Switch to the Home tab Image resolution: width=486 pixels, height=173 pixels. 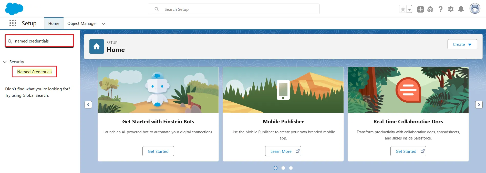[54, 24]
